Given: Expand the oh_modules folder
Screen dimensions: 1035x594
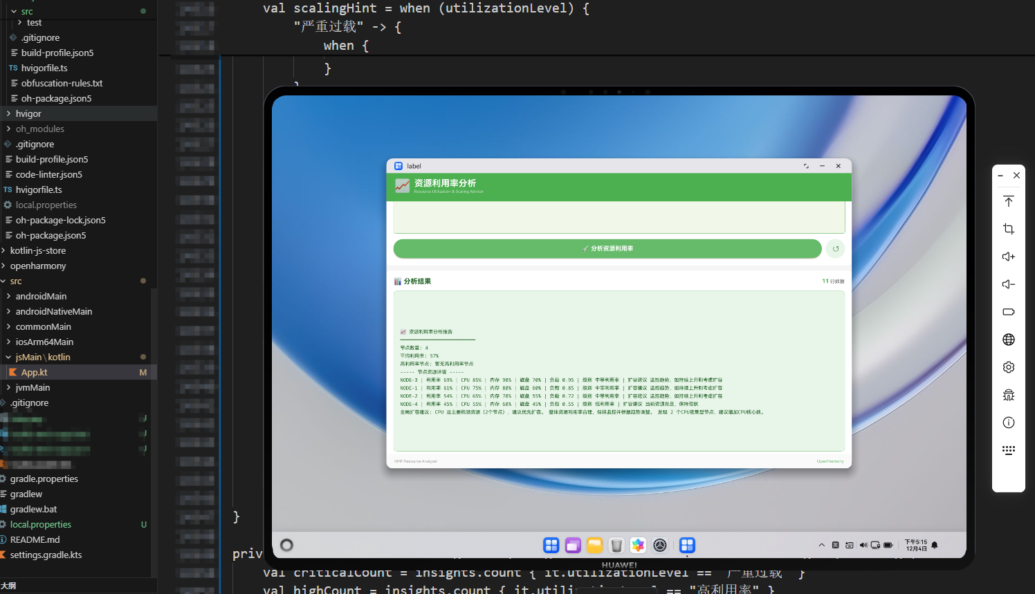Looking at the screenshot, I should click(78, 129).
